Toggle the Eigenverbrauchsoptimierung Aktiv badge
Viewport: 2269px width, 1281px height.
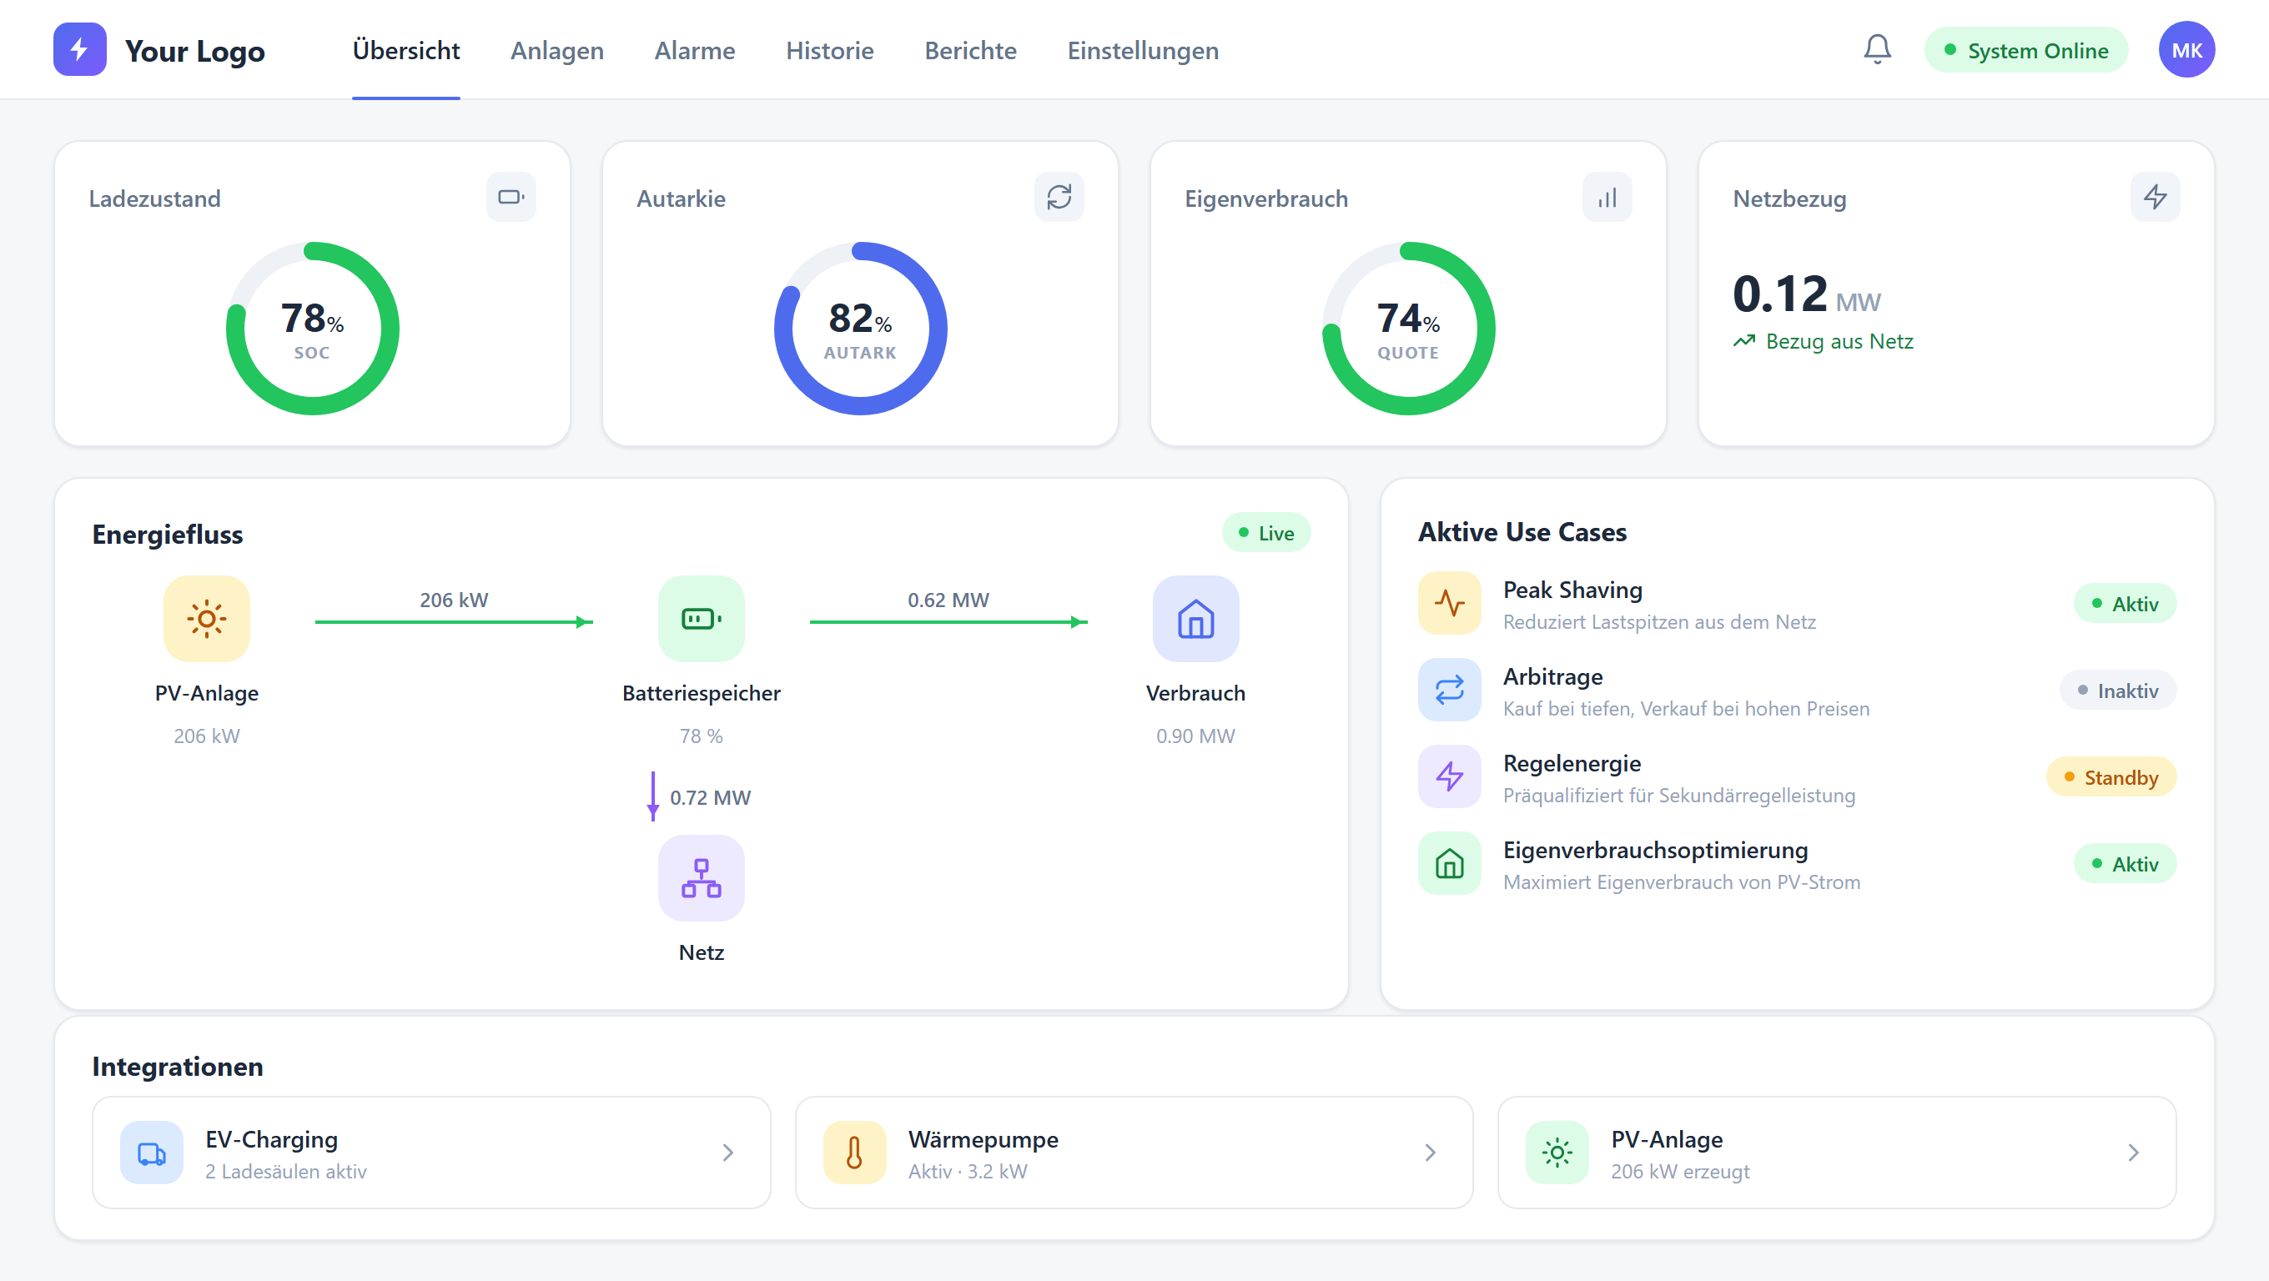tap(2125, 864)
